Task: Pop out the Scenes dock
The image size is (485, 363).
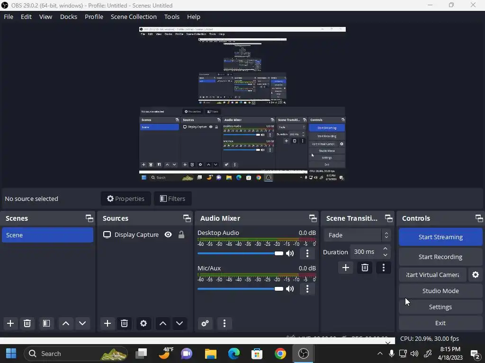Action: click(90, 218)
